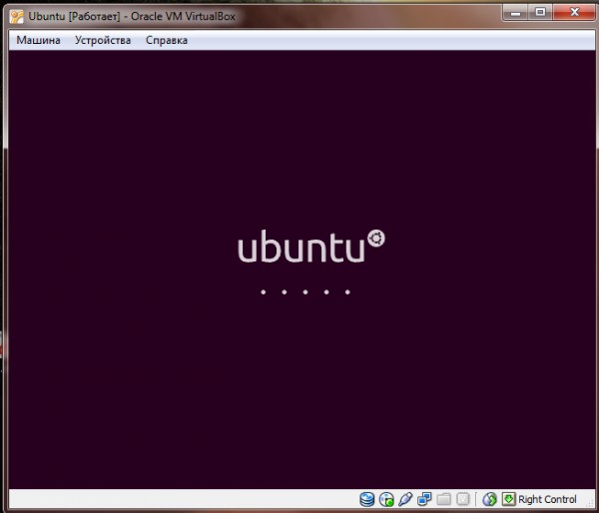Click the VirtualBox icon in the title bar

16,16
